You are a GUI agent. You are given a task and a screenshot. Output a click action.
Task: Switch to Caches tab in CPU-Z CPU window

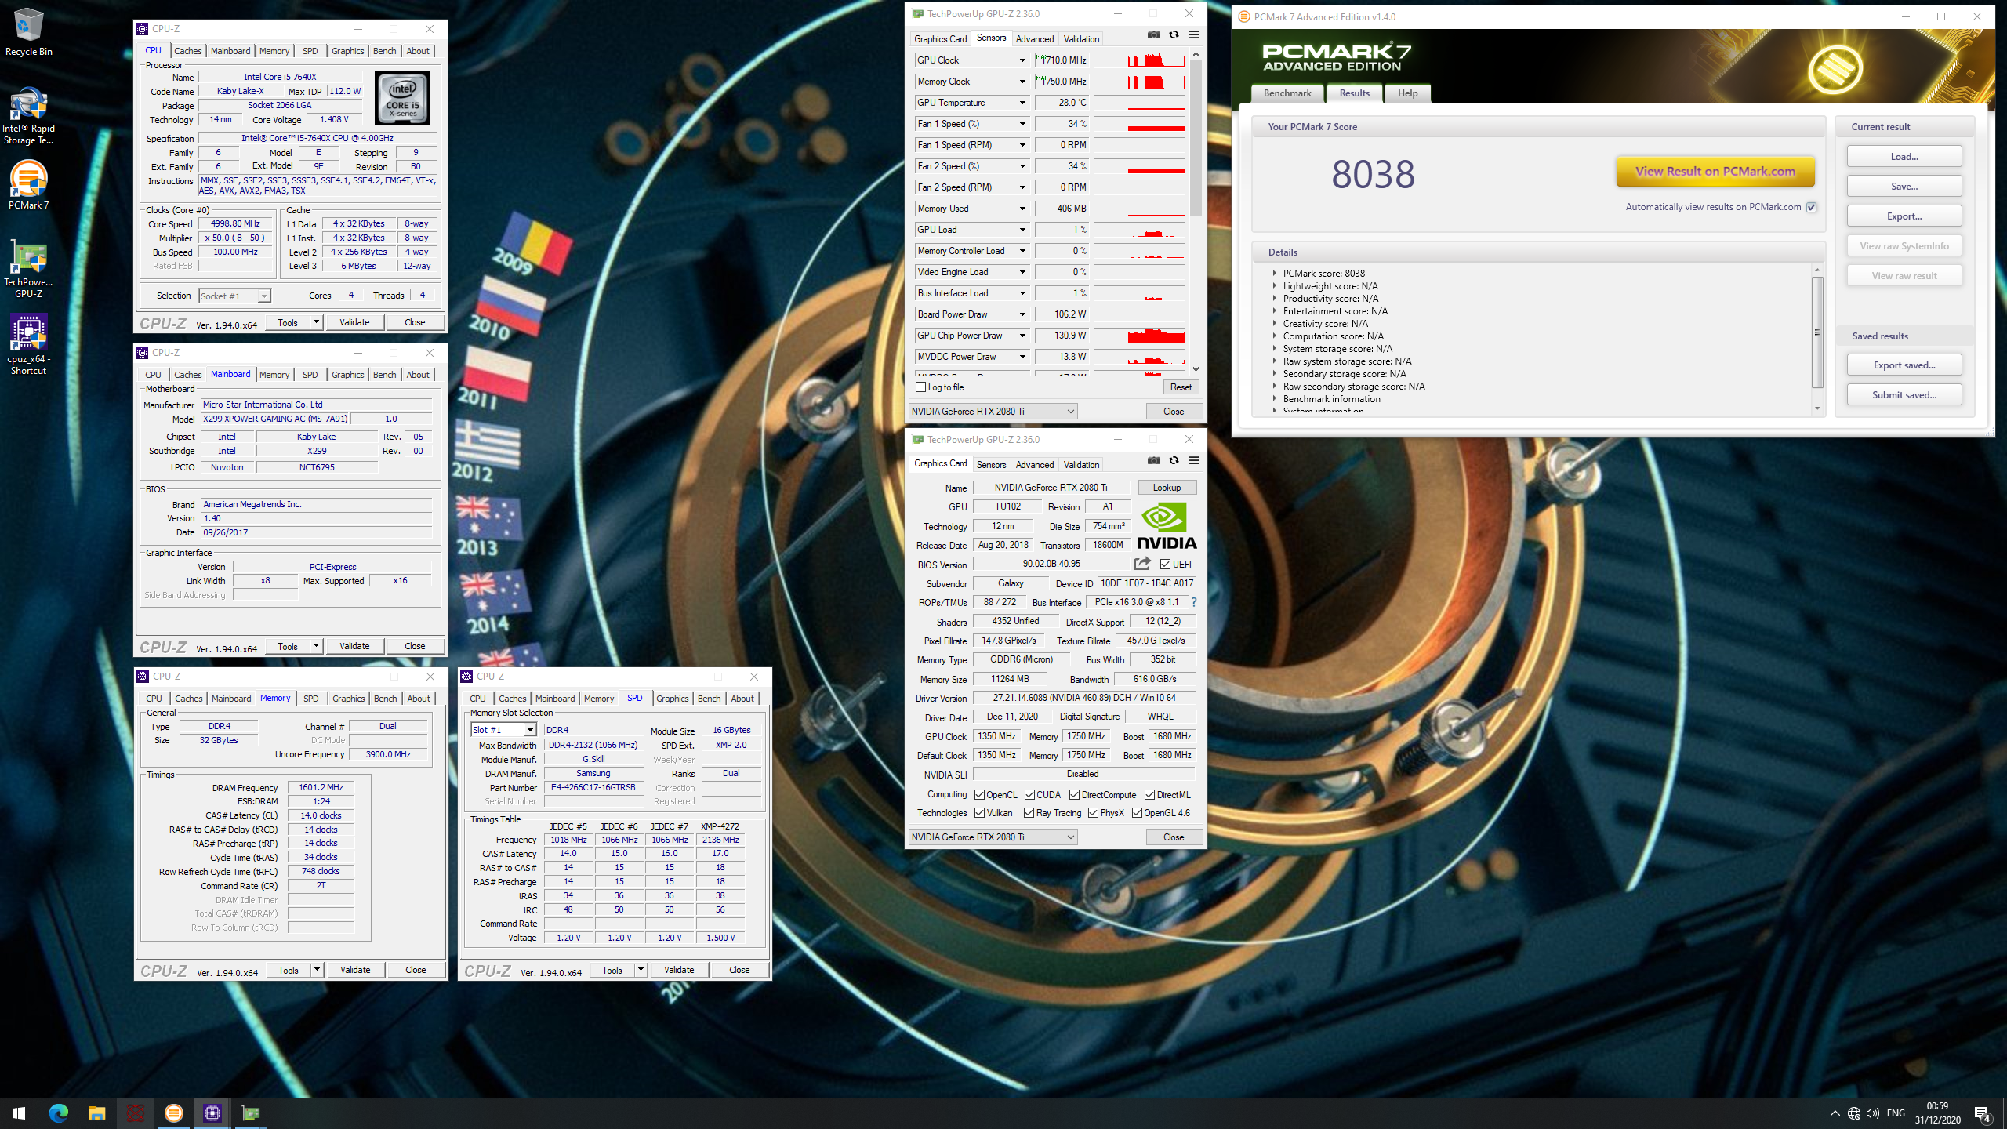pyautogui.click(x=188, y=51)
